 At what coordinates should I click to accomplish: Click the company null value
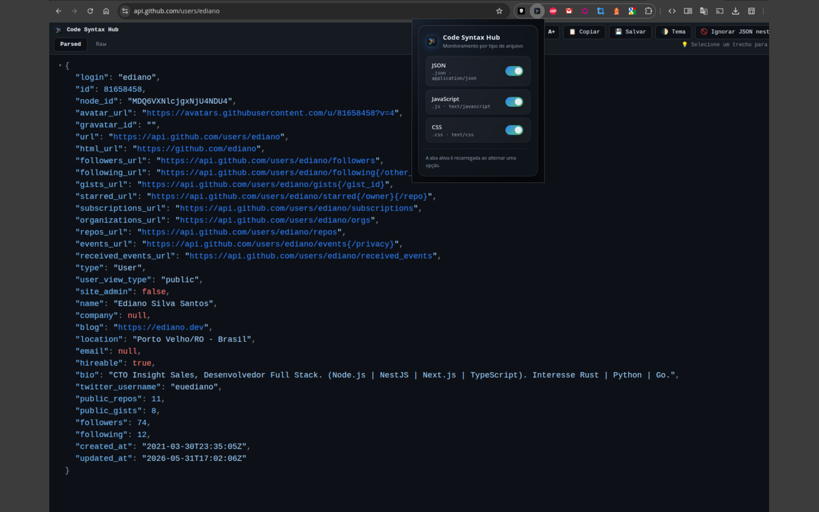(x=137, y=316)
